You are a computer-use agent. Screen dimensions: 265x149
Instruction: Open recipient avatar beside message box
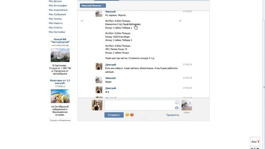187,105
